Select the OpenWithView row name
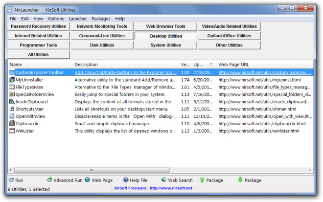This screenshot has height=202, width=323. pyautogui.click(x=30, y=116)
